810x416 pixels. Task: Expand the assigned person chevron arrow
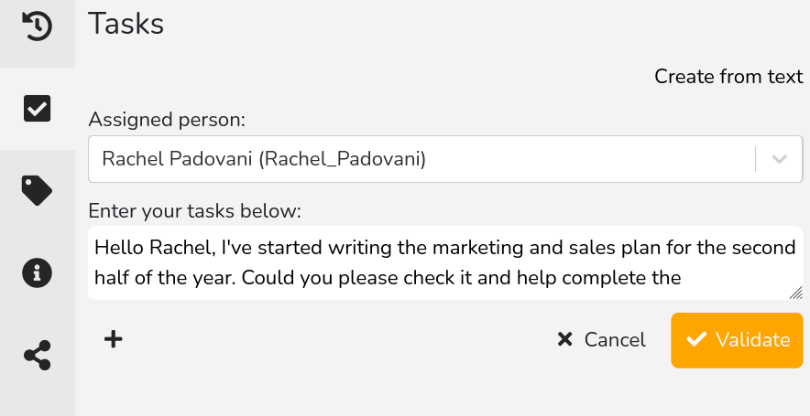[x=780, y=159]
